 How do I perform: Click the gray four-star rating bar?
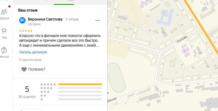80,88
